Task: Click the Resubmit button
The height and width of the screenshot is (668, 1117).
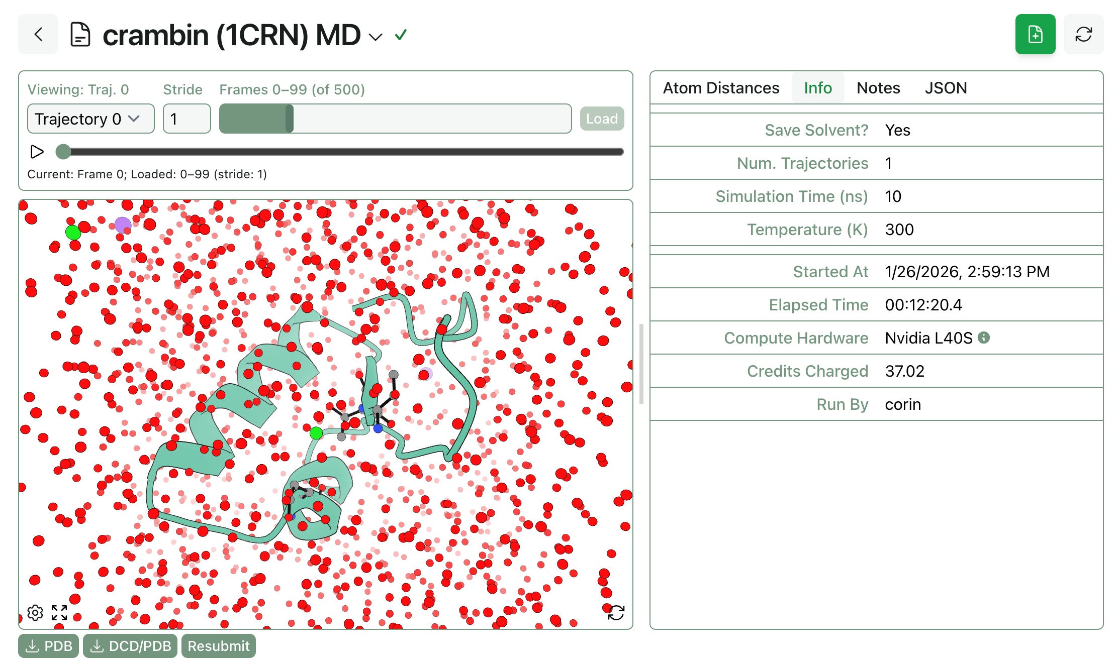Action: pos(218,646)
